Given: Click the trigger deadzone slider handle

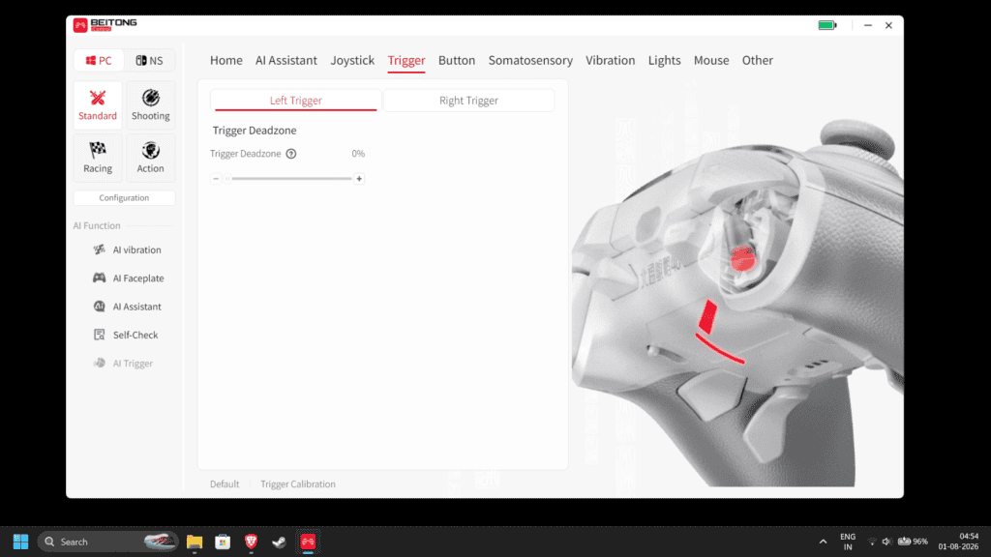Looking at the screenshot, I should 227,179.
